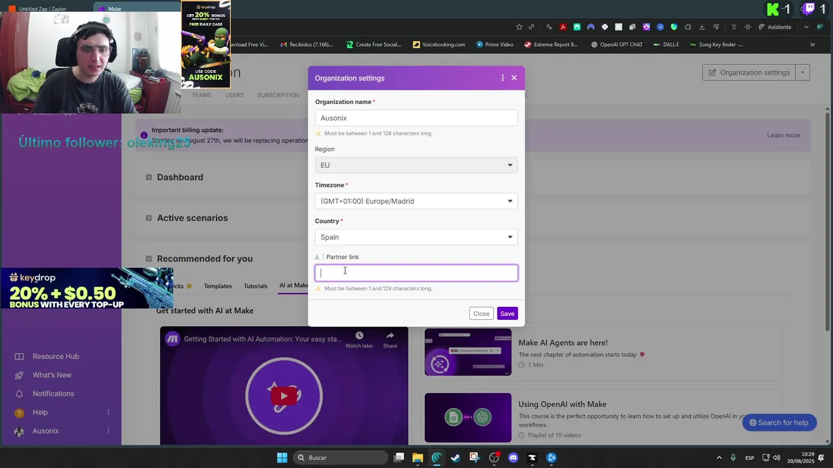Open the Using OpenAI with Make thumbnail
This screenshot has height=468, width=833.
click(468, 417)
